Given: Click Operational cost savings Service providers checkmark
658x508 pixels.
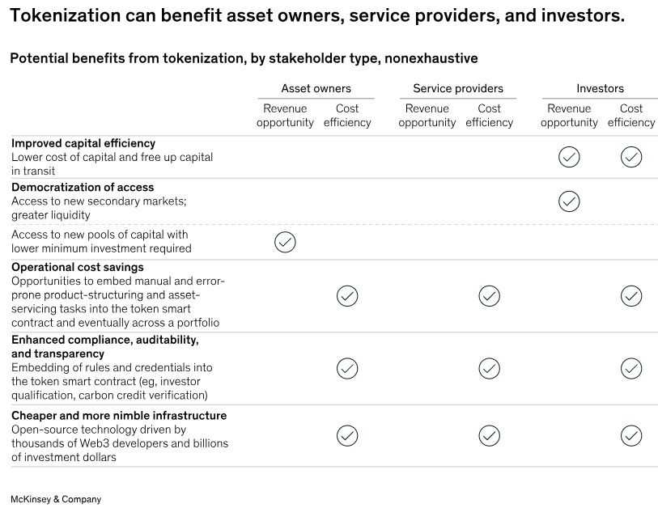Looking at the screenshot, I should click(x=489, y=296).
